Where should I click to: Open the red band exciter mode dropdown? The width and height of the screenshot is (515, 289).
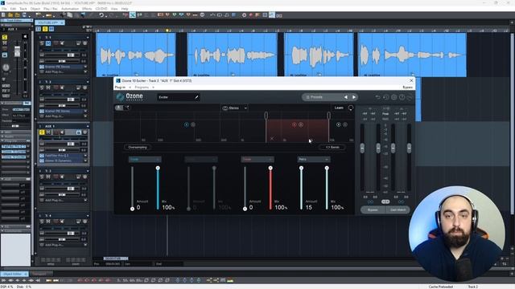[x=257, y=159]
